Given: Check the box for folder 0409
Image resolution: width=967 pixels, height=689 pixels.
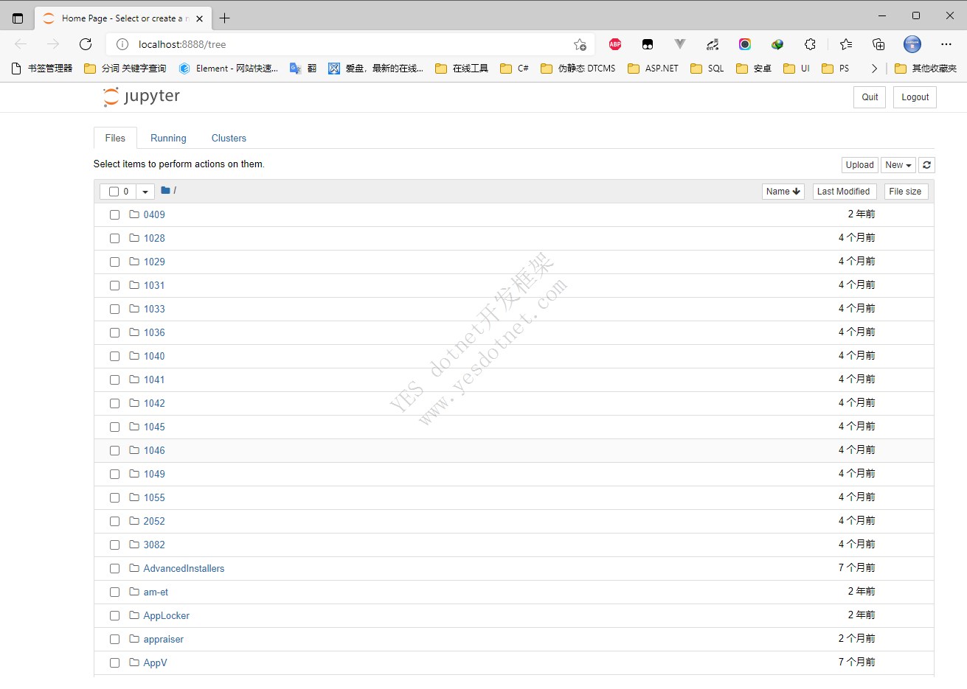Looking at the screenshot, I should click(114, 215).
